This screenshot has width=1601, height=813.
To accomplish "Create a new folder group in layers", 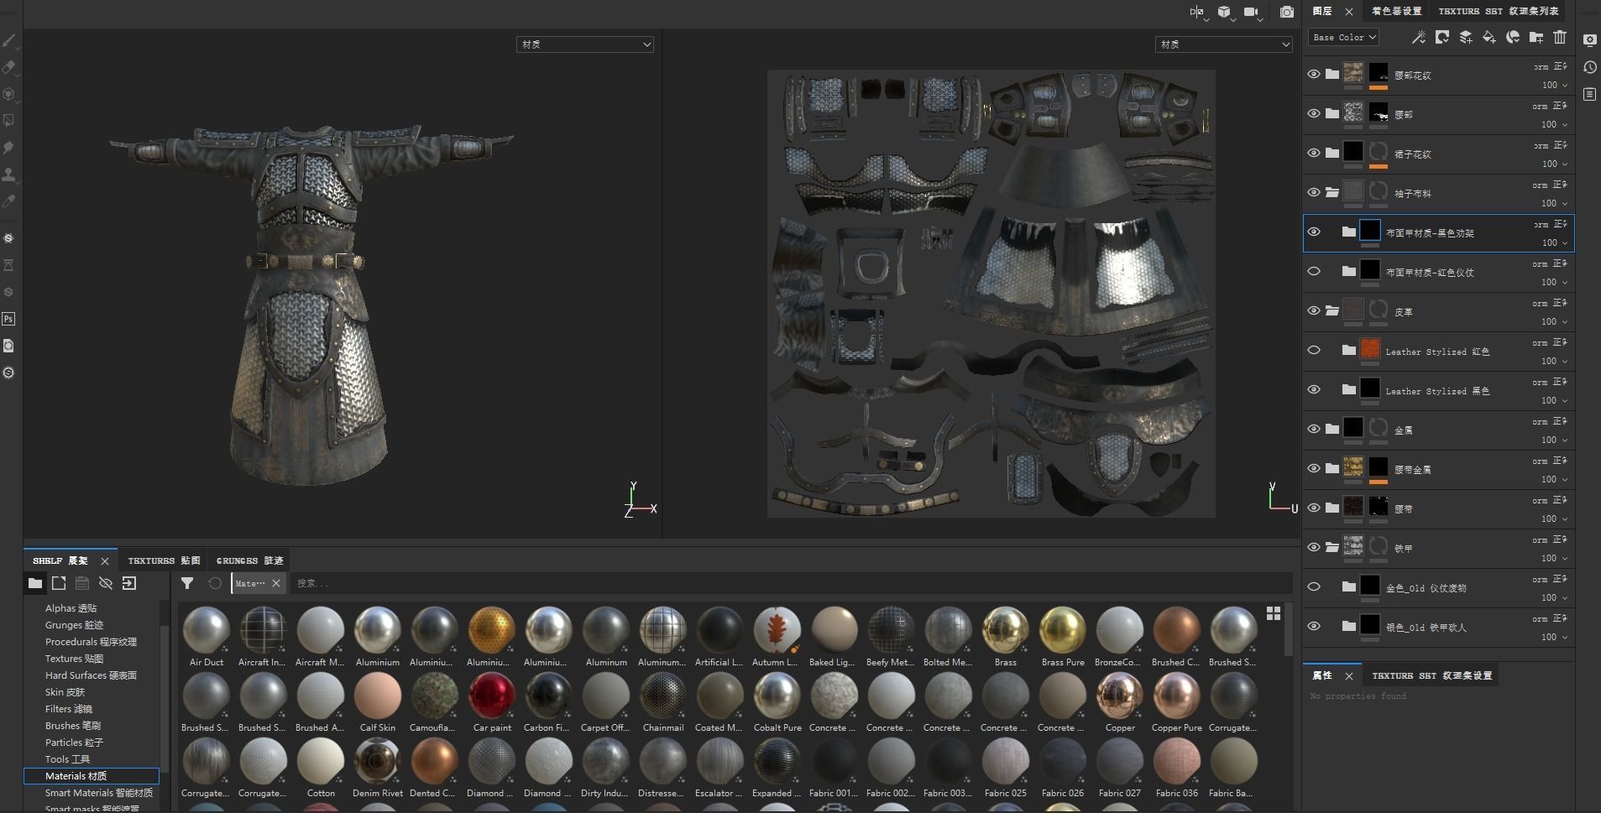I will pyautogui.click(x=1536, y=37).
